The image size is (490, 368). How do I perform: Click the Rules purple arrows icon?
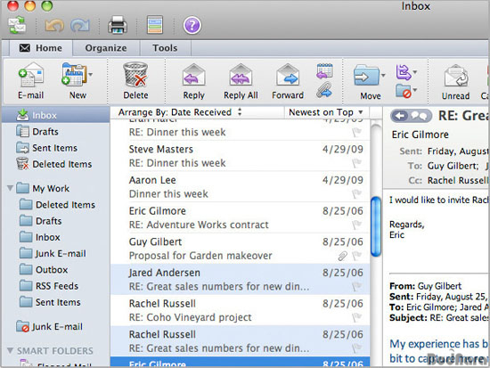[x=404, y=72]
